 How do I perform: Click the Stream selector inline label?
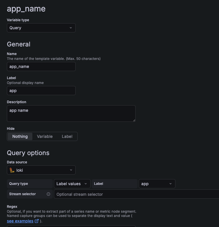(22, 194)
